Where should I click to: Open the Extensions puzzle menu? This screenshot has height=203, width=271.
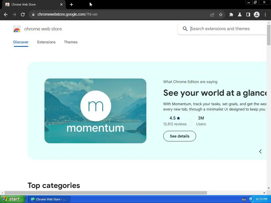click(231, 15)
